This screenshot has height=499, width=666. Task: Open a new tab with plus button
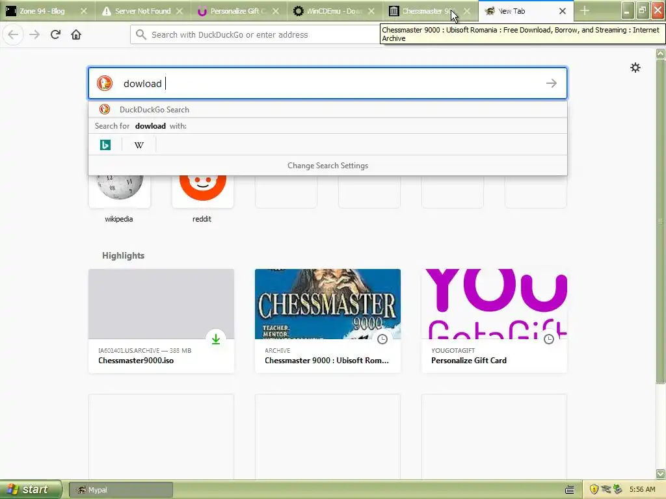click(585, 10)
